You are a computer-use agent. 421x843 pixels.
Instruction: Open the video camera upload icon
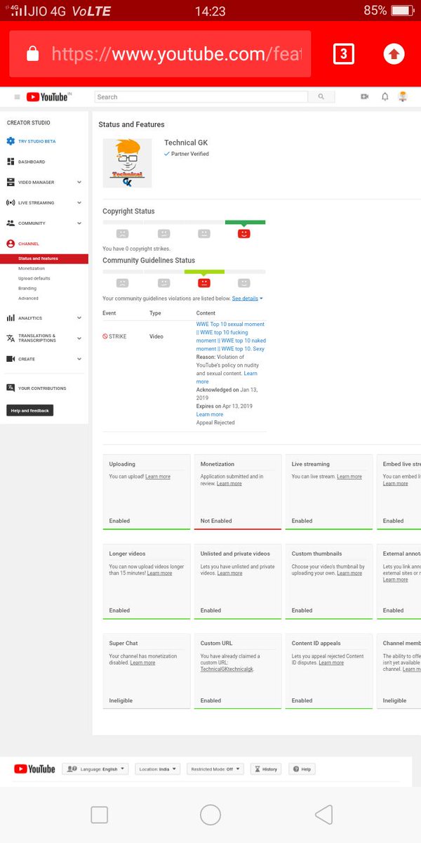(x=364, y=97)
